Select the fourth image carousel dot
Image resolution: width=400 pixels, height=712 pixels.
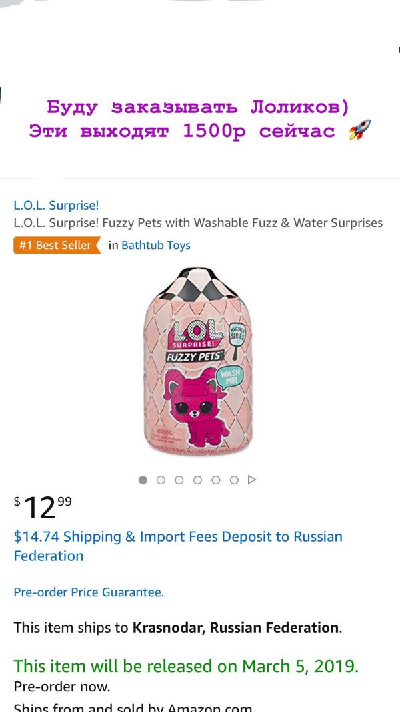(197, 480)
